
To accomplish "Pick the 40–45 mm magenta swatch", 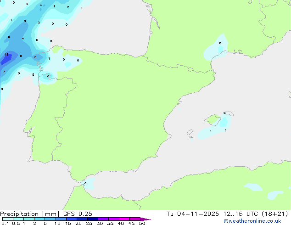I will point(124,219).
